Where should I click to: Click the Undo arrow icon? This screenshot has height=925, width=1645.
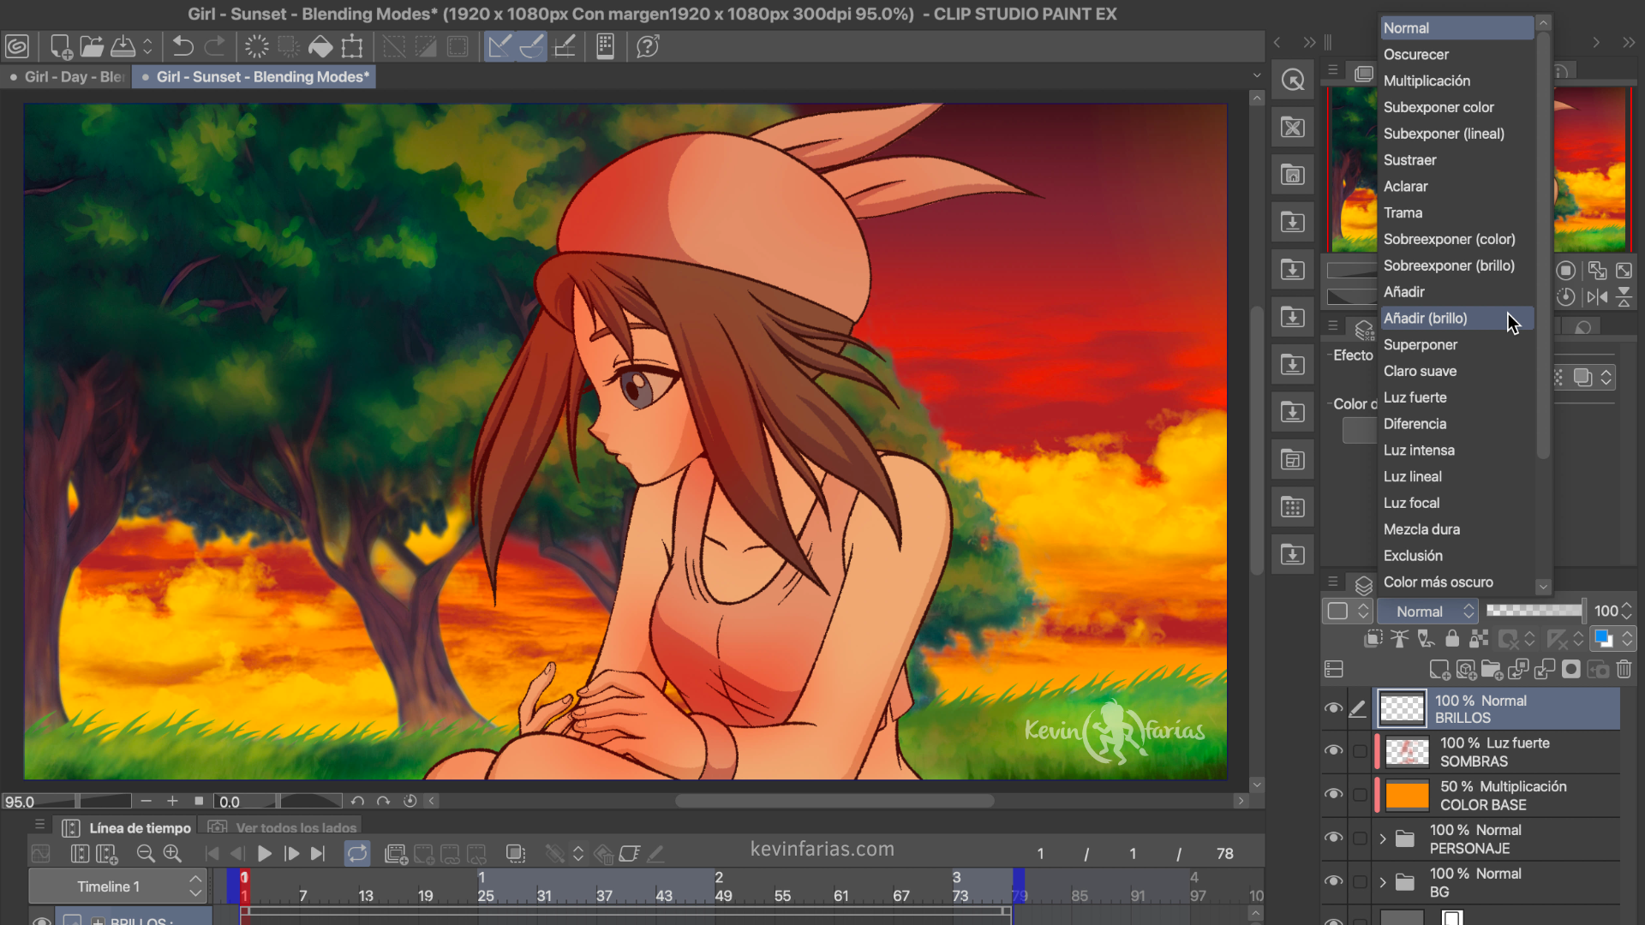coord(182,46)
